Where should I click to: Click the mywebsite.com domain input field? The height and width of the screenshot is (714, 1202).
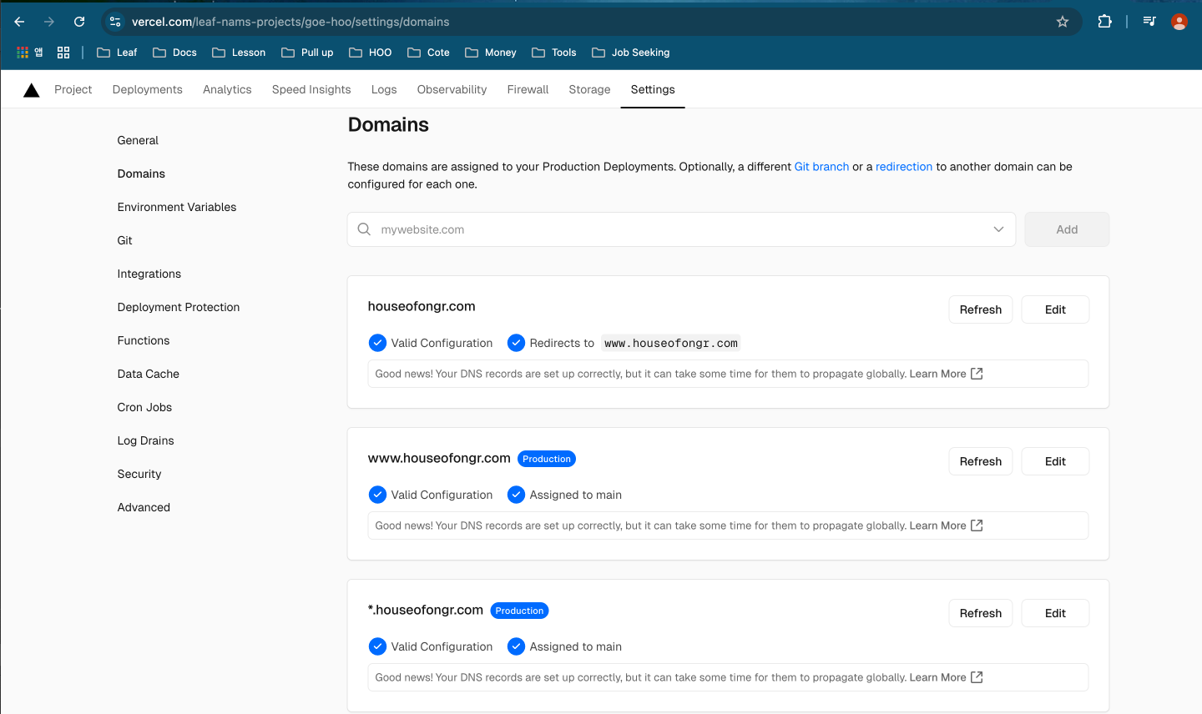pos(681,229)
